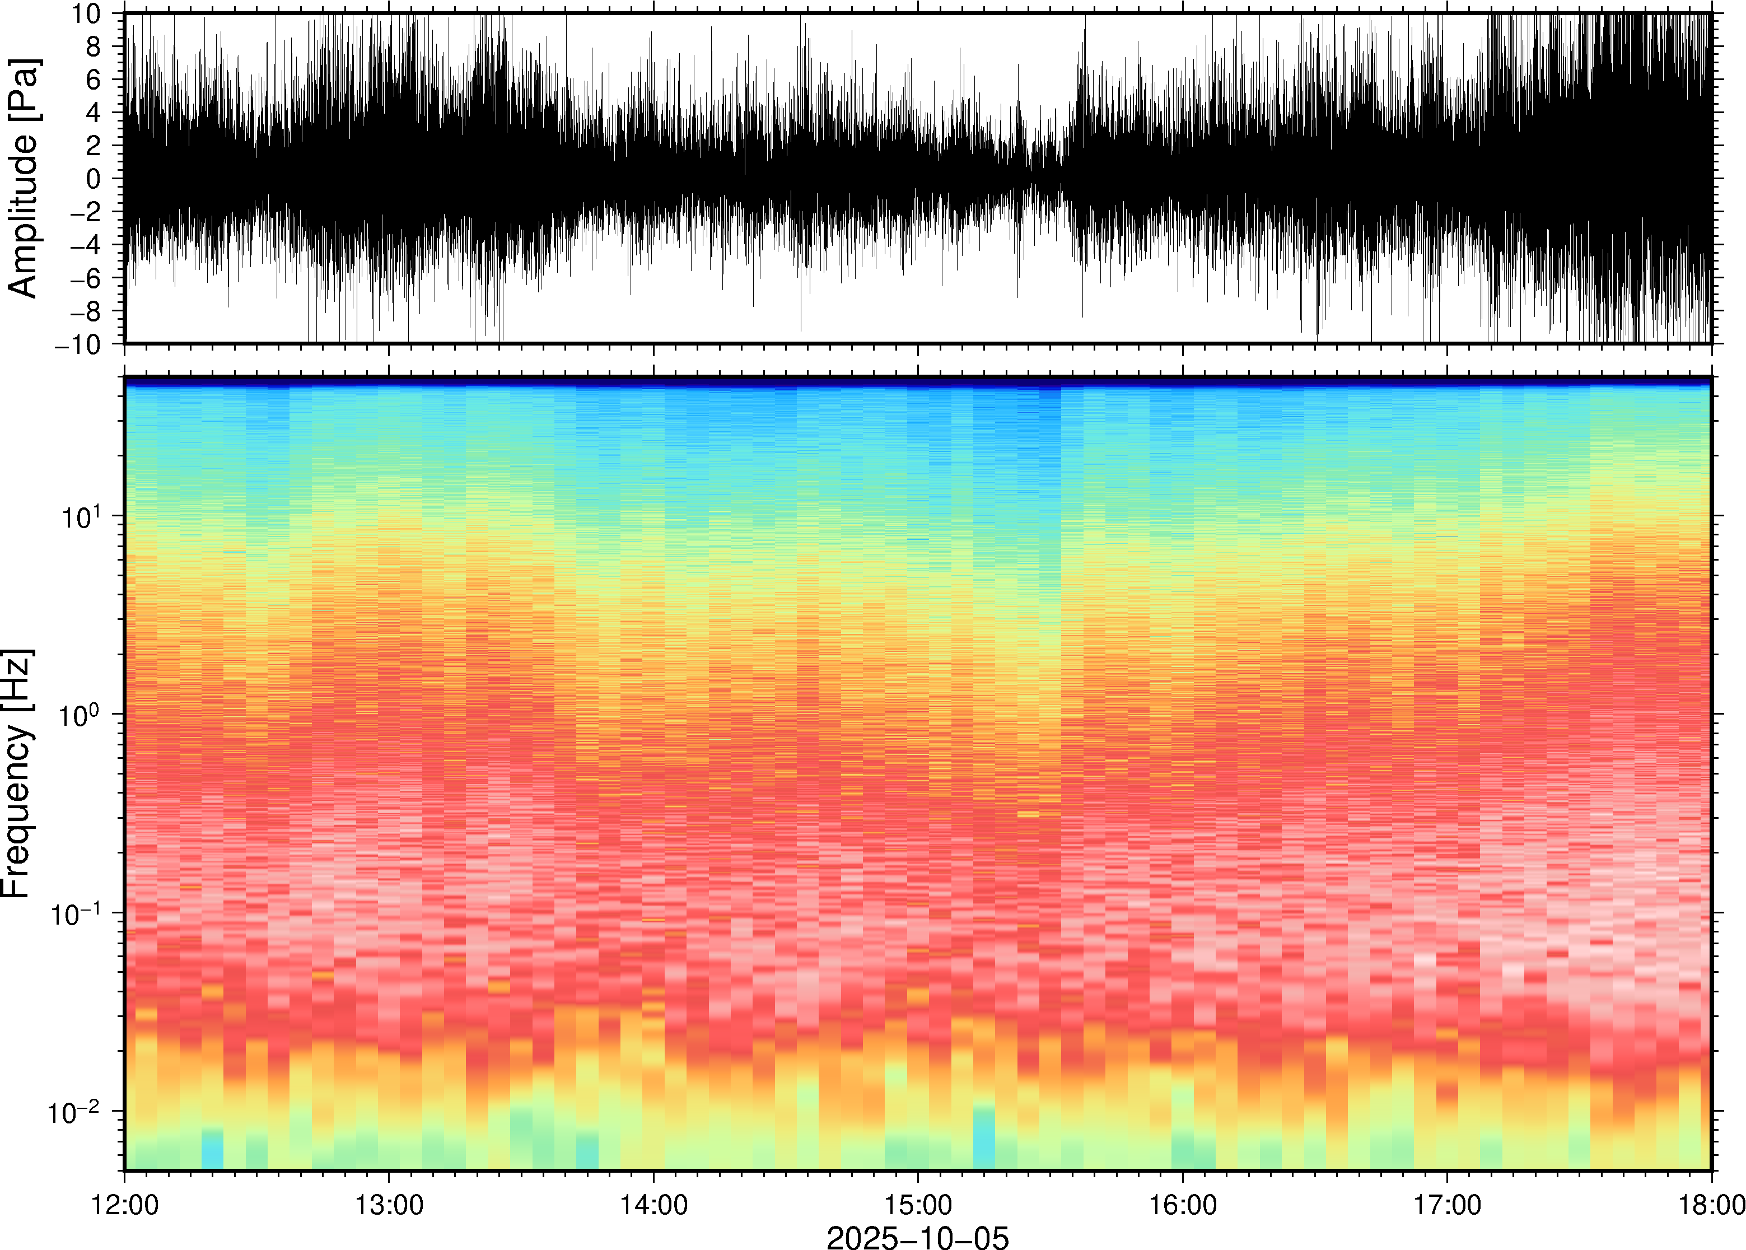The width and height of the screenshot is (1746, 1250).
Task: Click the 13:00 time axis label
Action: 389,1205
